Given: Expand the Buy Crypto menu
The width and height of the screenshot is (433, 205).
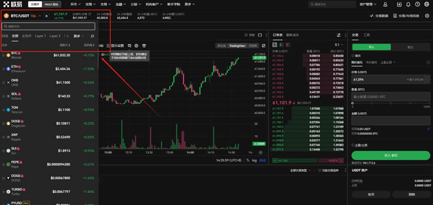Looking at the screenshot, I should click(x=75, y=4).
